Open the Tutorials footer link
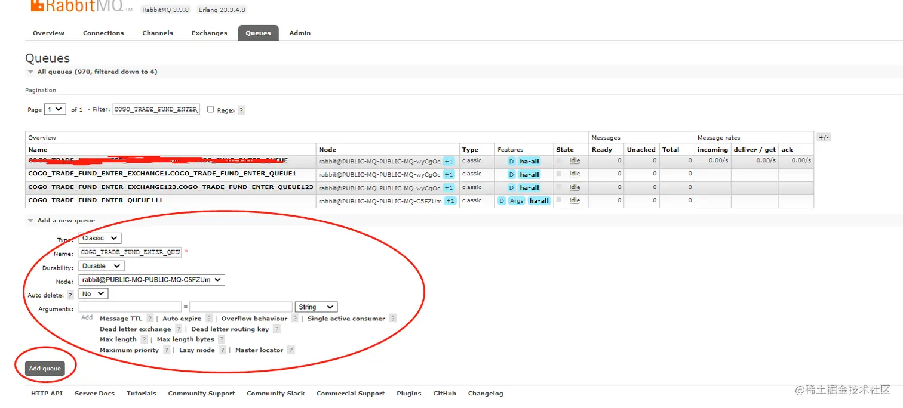This screenshot has height=408, width=903. point(142,394)
